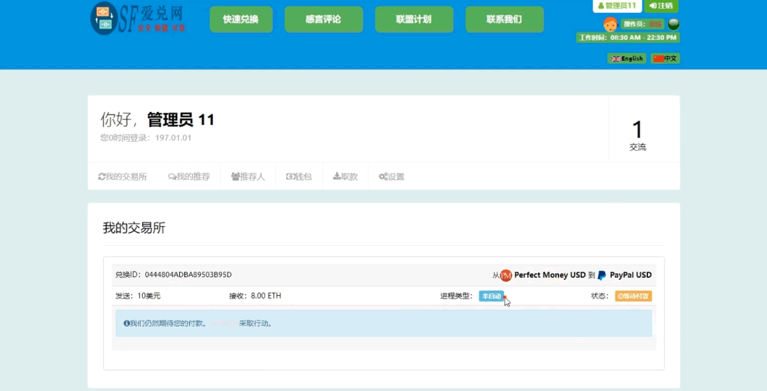Select the 我的推荐 tab
Viewport: 767px width, 391px height.
189,176
